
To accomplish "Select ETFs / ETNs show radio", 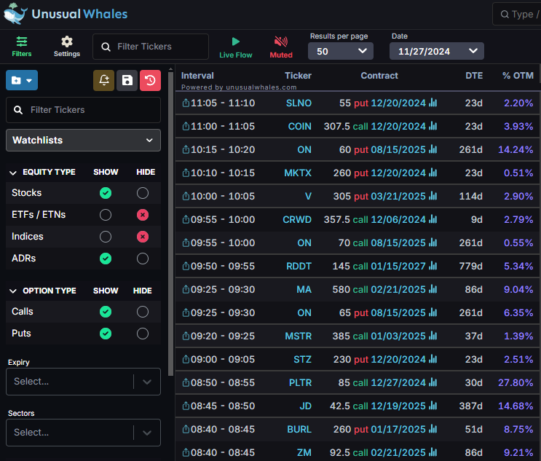I will [x=106, y=215].
